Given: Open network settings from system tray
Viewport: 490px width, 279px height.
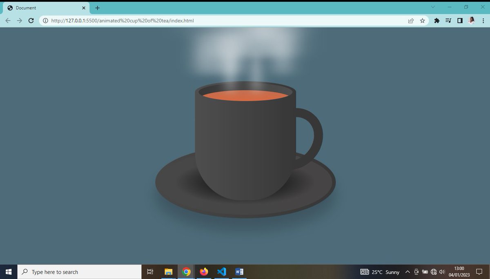Looking at the screenshot, I should 433,272.
